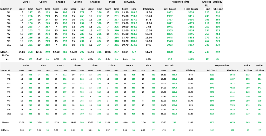Click the V1 Final Touch value 3631

tap(191, 12)
